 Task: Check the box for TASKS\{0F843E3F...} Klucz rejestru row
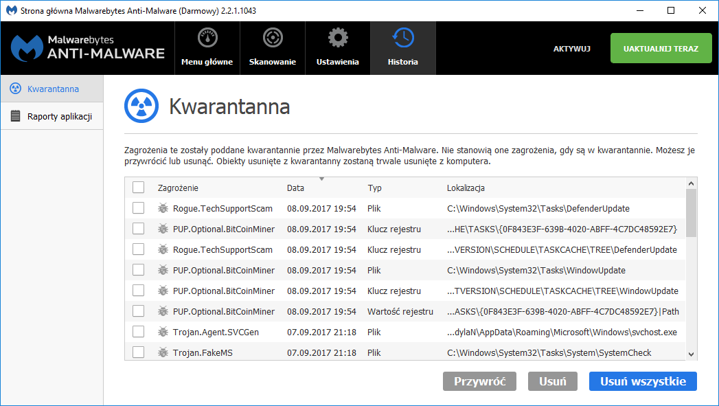coord(138,229)
